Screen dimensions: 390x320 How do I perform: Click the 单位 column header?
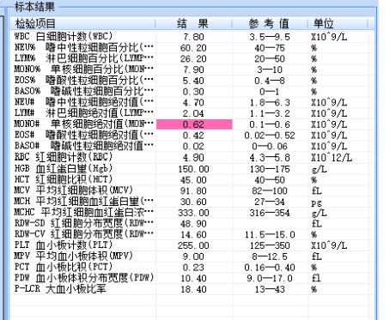[338, 23]
